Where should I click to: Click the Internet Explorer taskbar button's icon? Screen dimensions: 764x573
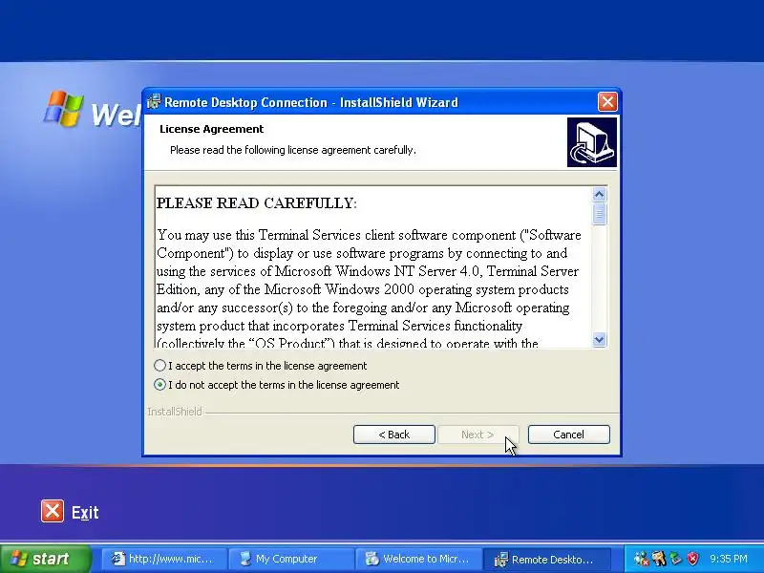[x=117, y=559]
